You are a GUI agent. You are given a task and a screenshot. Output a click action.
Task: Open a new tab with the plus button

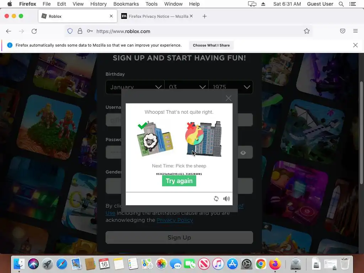coord(204,16)
